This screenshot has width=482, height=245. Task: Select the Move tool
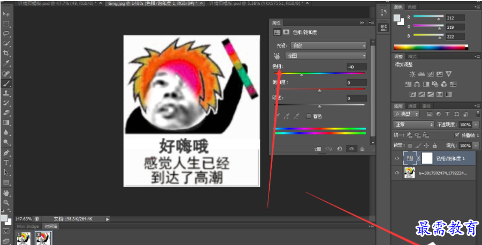[x=6, y=14]
